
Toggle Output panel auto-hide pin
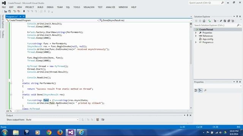(x=188, y=115)
